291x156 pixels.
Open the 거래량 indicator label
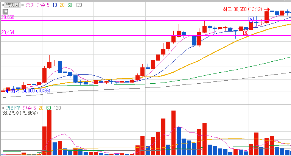12,108
